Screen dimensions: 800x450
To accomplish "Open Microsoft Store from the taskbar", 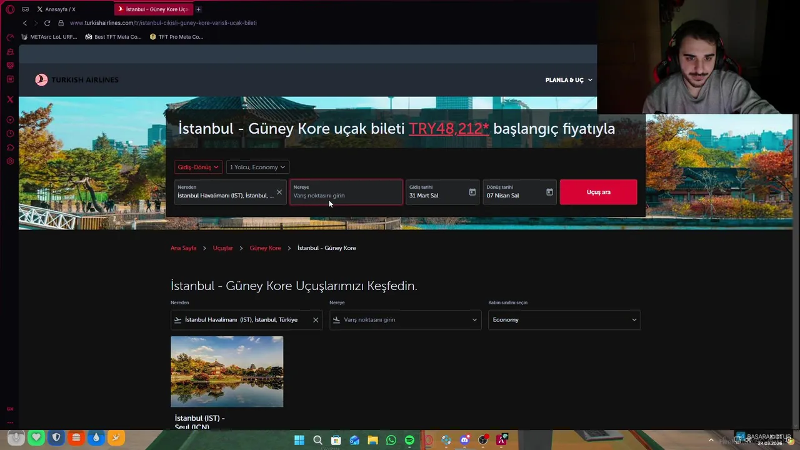I will [x=336, y=440].
